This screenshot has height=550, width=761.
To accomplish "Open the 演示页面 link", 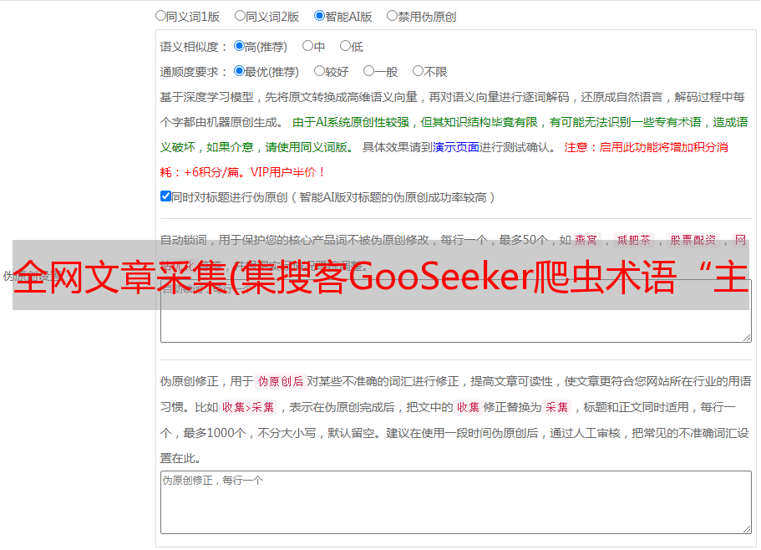I will 456,147.
